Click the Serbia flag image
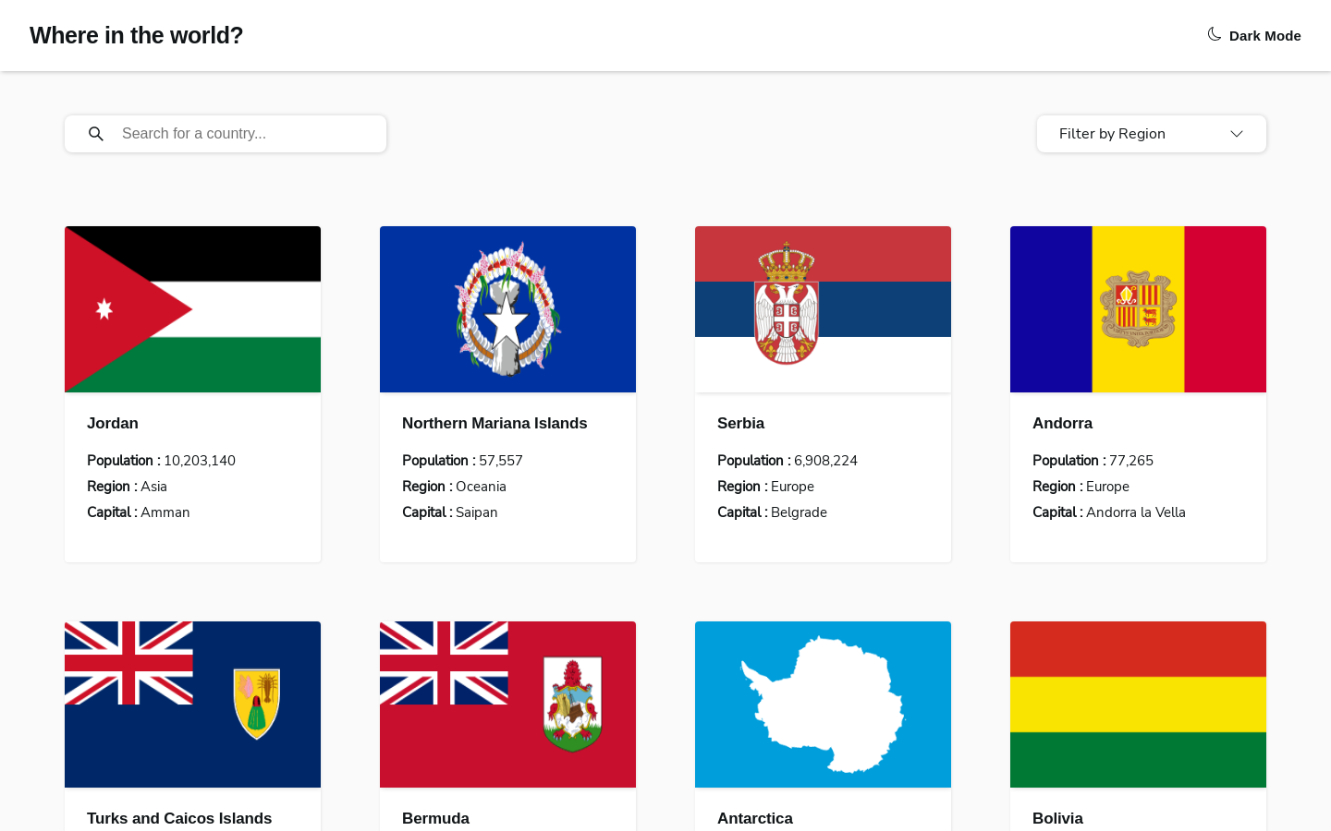Screen dimensions: 1331x831 pos(823,309)
